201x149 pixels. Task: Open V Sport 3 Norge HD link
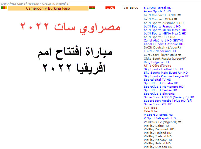[159, 115]
